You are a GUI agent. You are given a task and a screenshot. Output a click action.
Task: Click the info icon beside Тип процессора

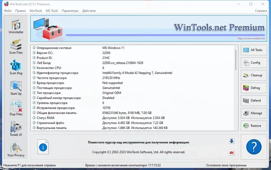coord(34,93)
